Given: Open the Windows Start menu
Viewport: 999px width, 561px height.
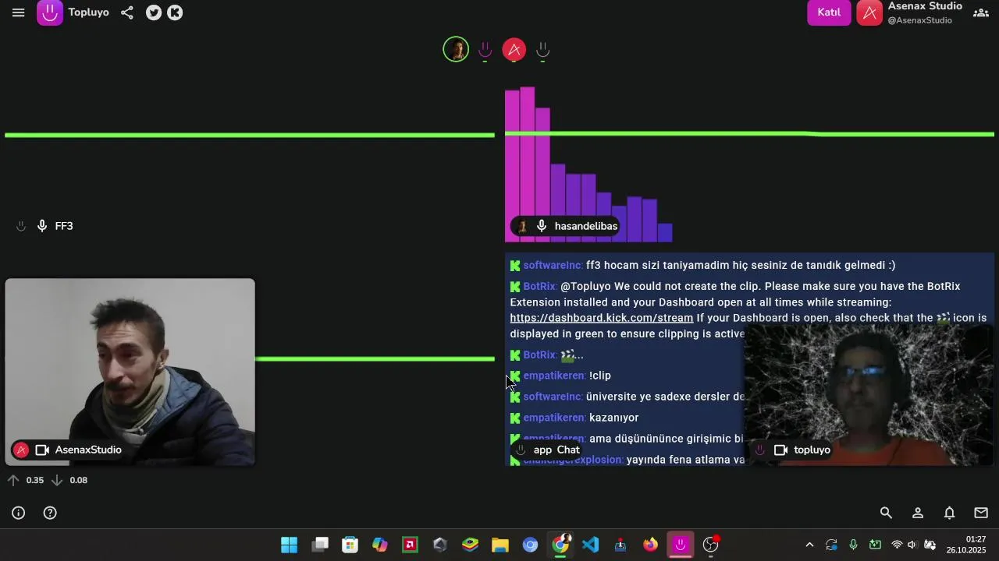Looking at the screenshot, I should 289,545.
